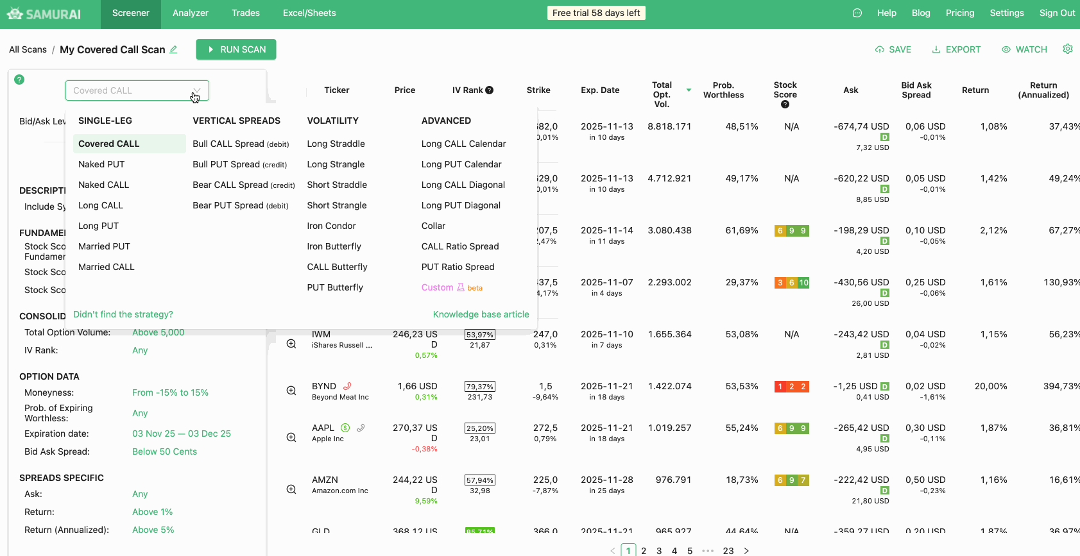This screenshot has width=1080, height=556.
Task: Sort by Total Opt. Vol. column arrow
Action: tap(689, 90)
